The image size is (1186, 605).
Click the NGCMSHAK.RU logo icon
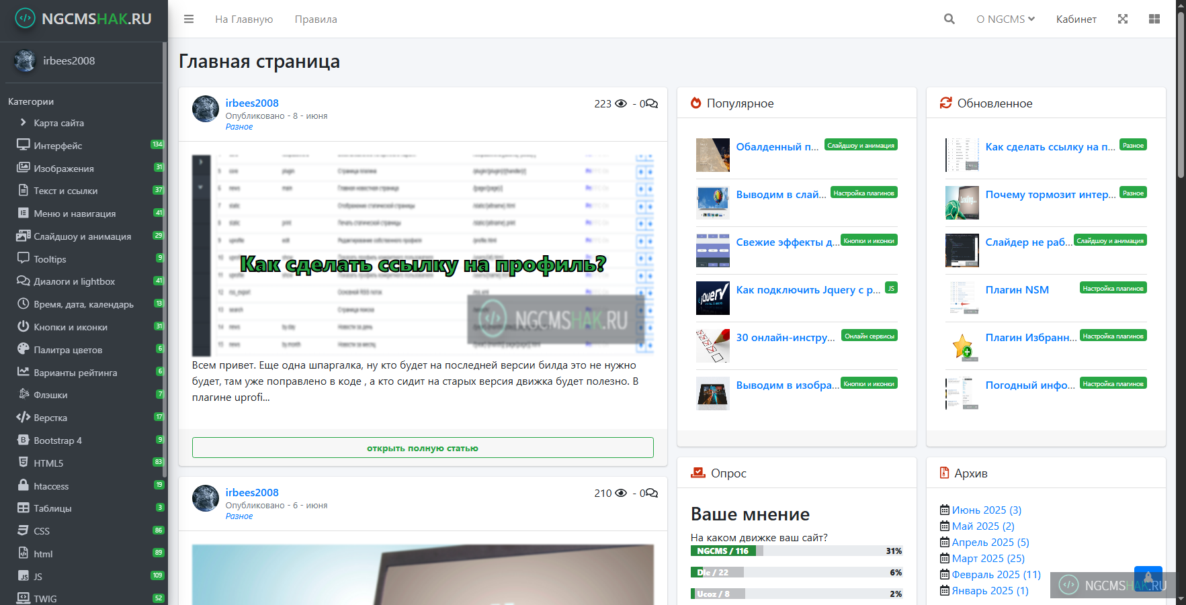pos(25,18)
